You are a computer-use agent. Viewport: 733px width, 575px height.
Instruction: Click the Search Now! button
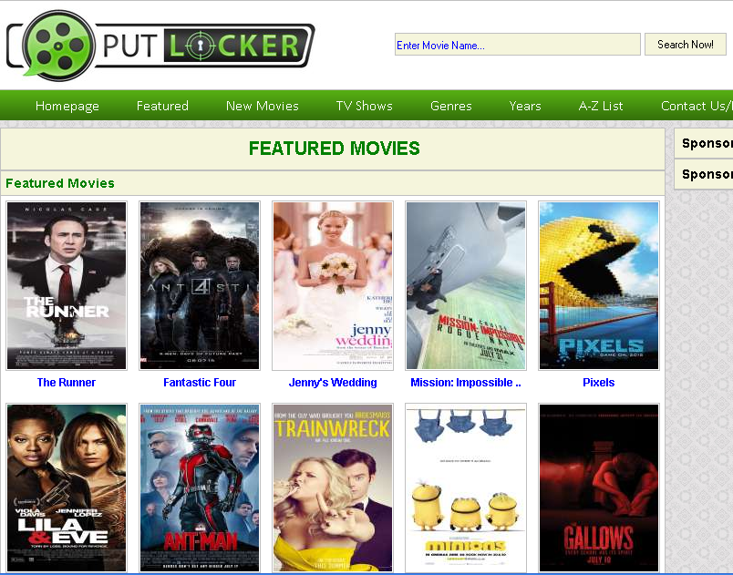686,45
